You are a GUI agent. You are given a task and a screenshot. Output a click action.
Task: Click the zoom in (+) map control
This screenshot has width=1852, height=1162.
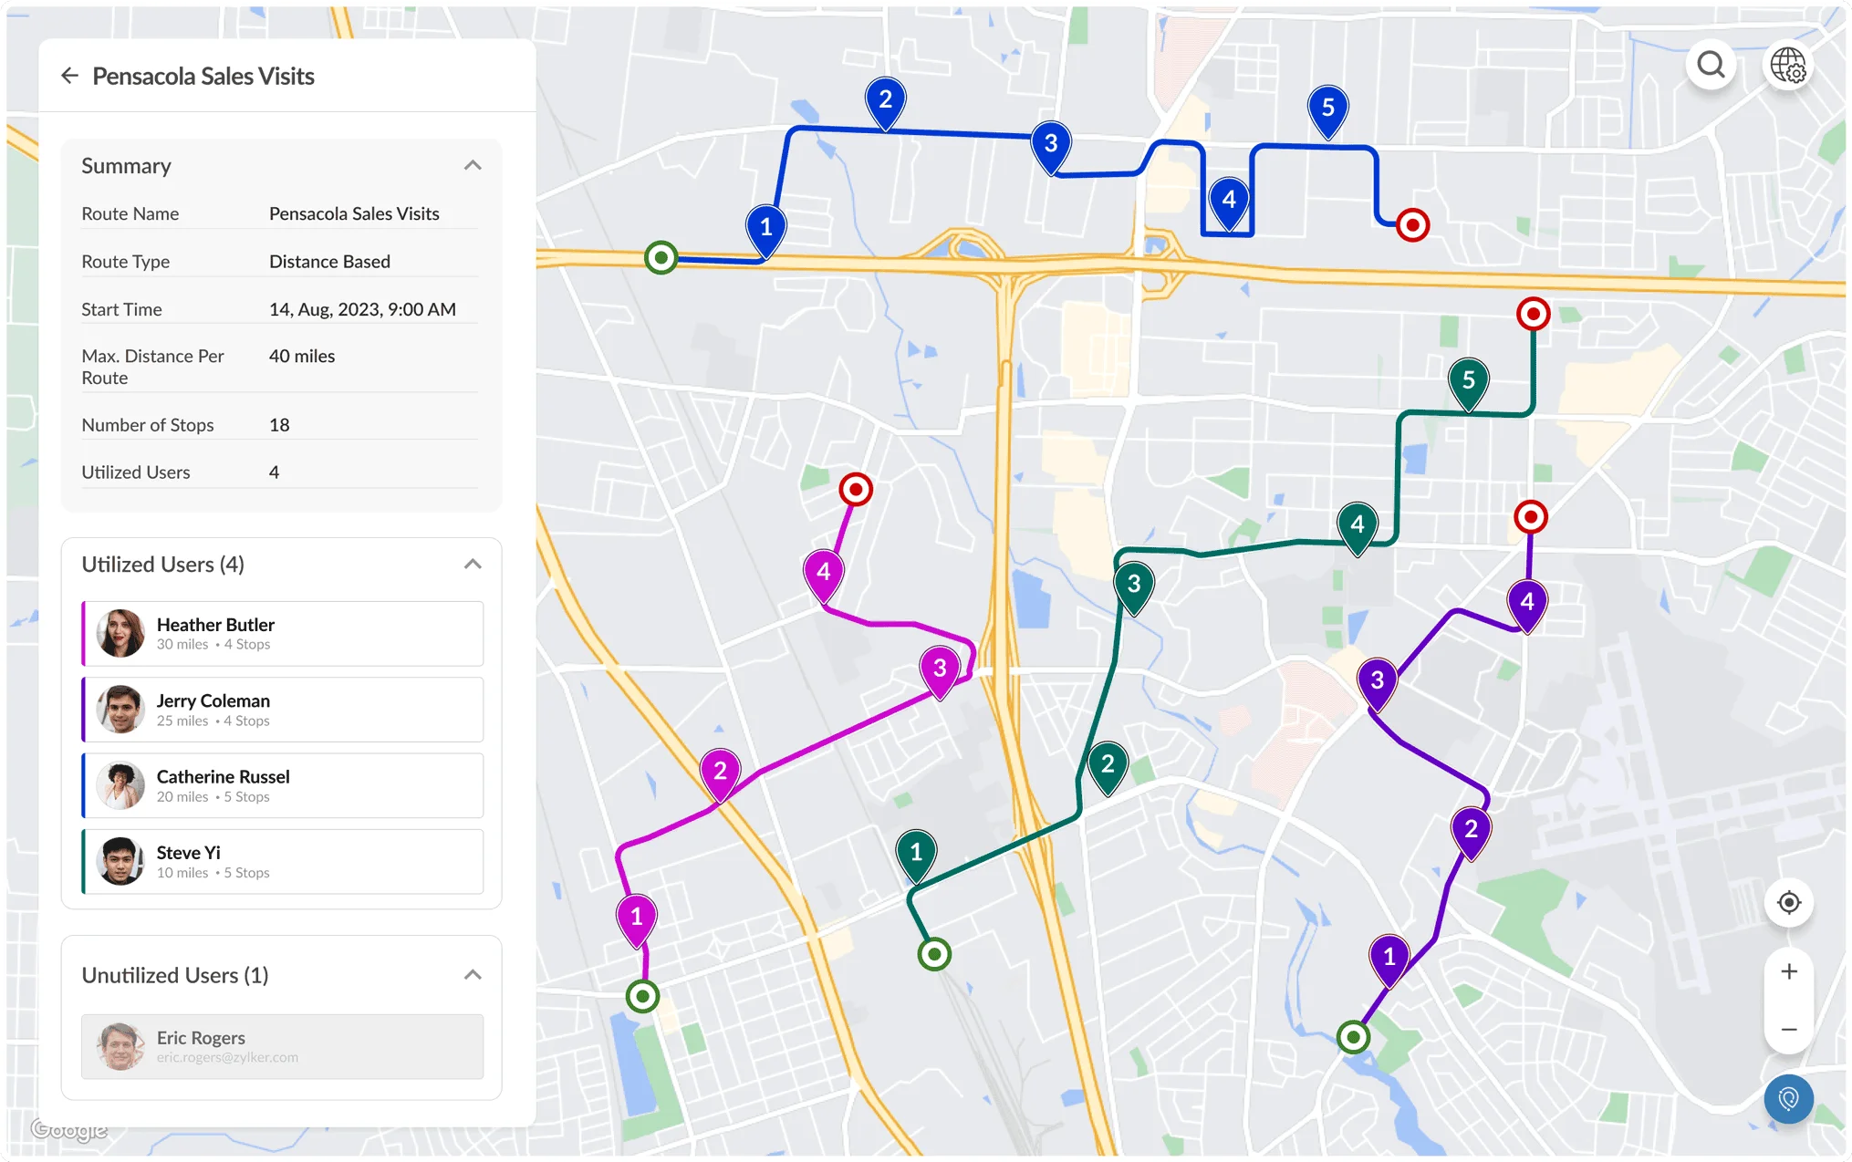[x=1788, y=970]
